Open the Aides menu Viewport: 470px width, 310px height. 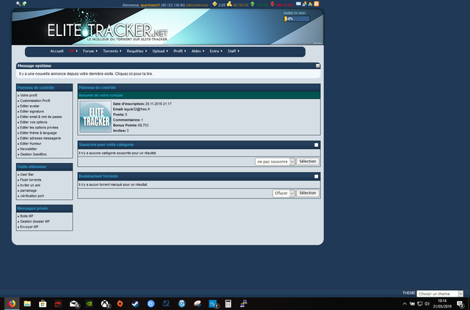point(198,51)
